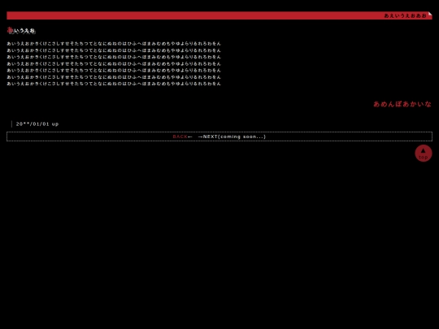Image resolution: width=439 pixels, height=329 pixels.
Task: Click the red round top button
Action: pyautogui.click(x=423, y=154)
